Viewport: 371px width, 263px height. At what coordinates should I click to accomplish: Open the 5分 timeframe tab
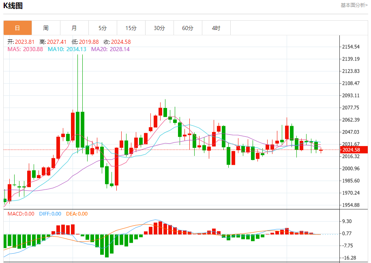(103, 28)
